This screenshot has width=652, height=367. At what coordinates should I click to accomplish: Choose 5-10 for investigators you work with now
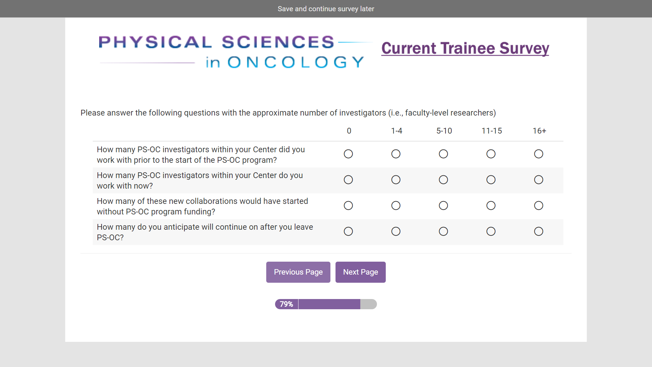443,180
